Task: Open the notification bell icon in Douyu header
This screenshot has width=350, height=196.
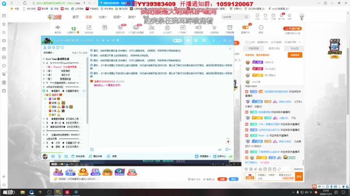Action: 289,16
